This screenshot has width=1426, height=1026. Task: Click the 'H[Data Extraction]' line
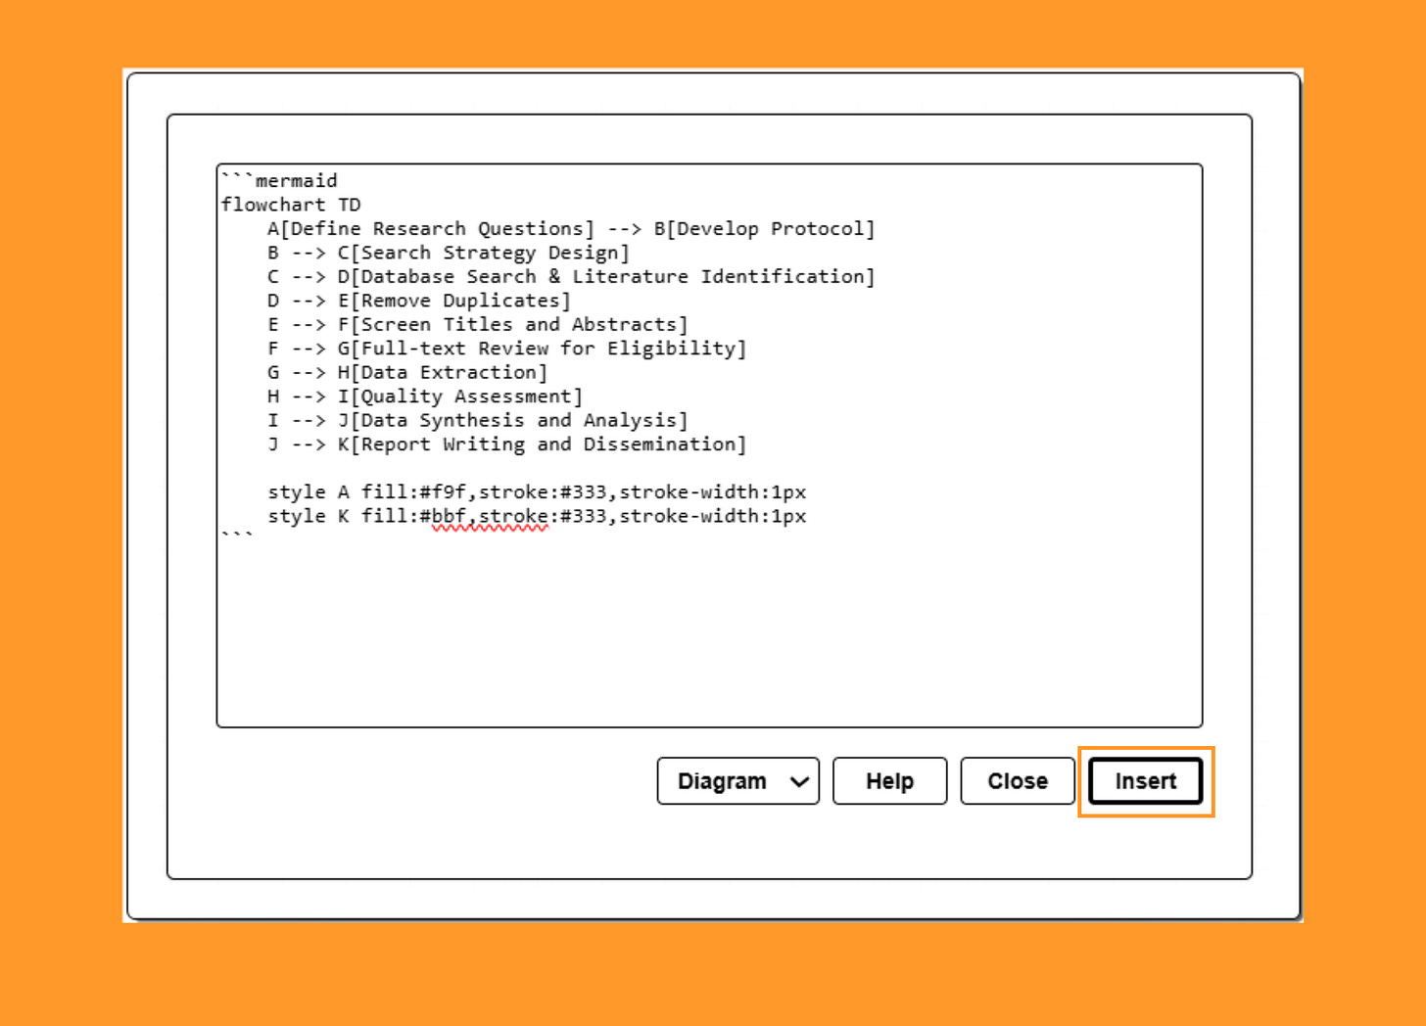pyautogui.click(x=407, y=372)
